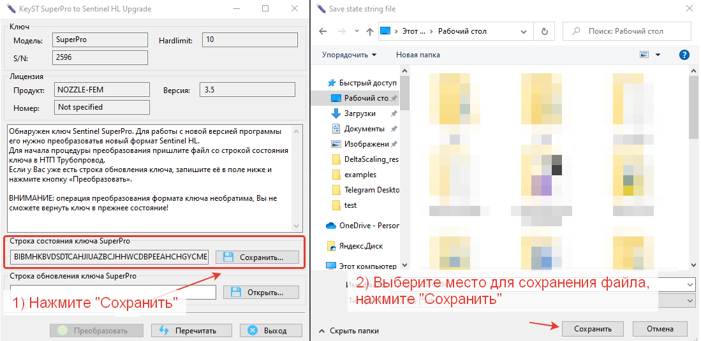The image size is (701, 341).
Task: Click the navigation pane scrollbar down arrow
Action: click(x=405, y=265)
